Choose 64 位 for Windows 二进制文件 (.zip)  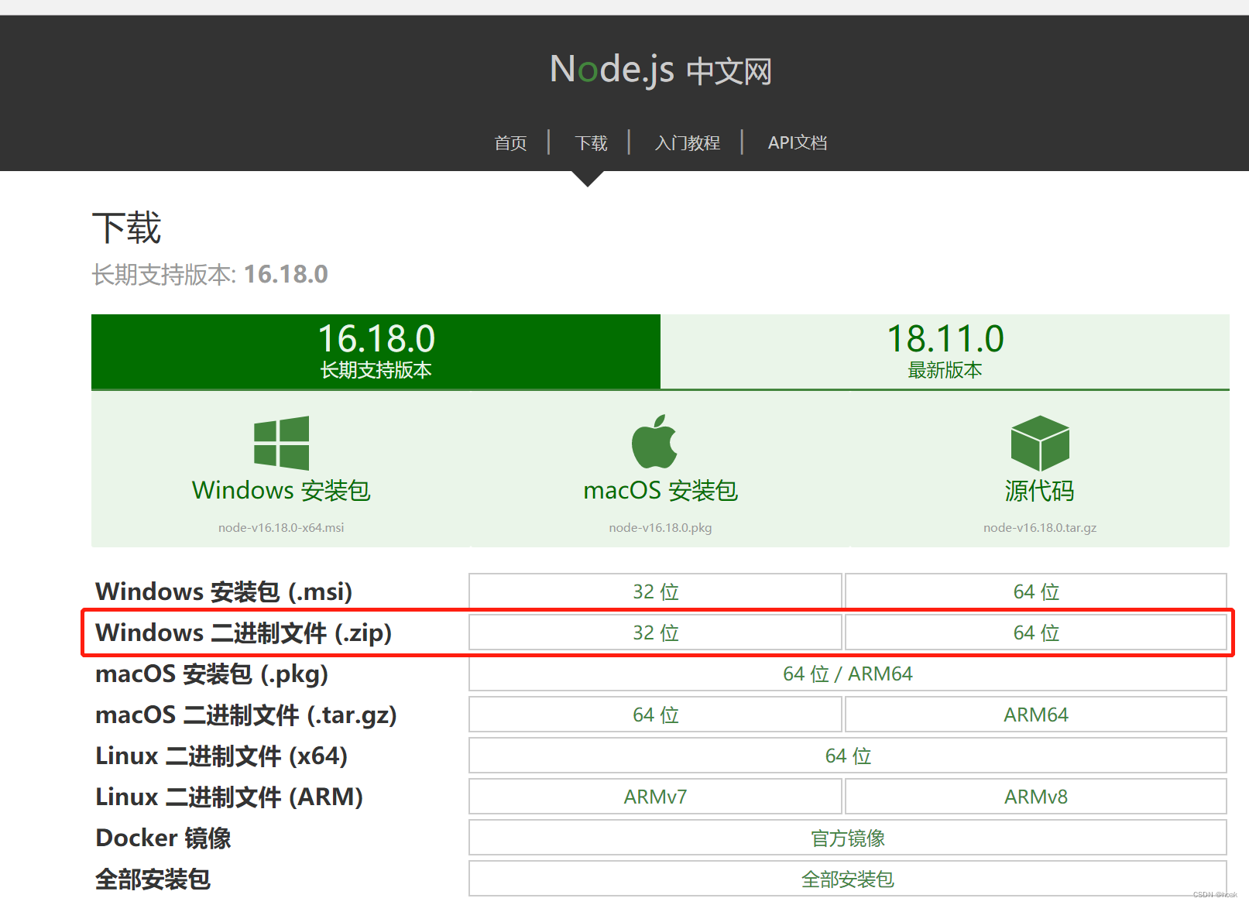coord(1036,632)
